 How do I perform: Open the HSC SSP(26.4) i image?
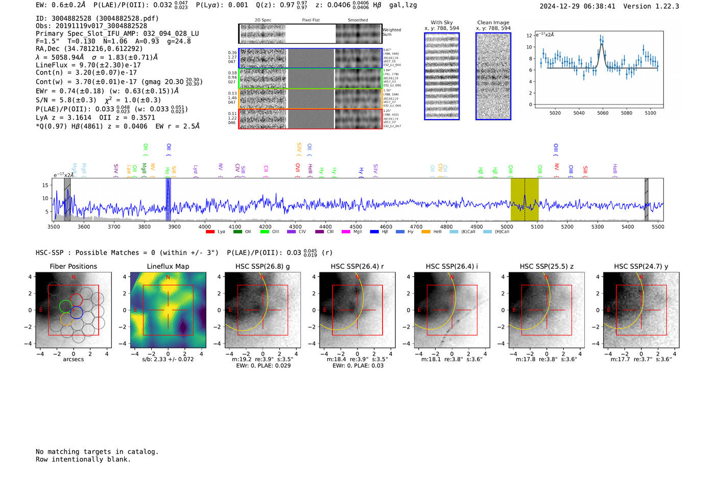[452, 310]
